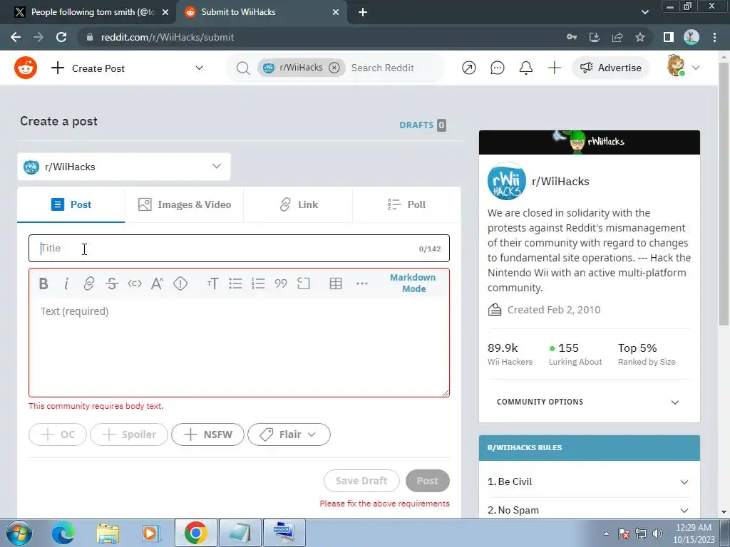The width and height of the screenshot is (730, 547).
Task: Click the page vertical scrollbar
Action: (x=724, y=195)
